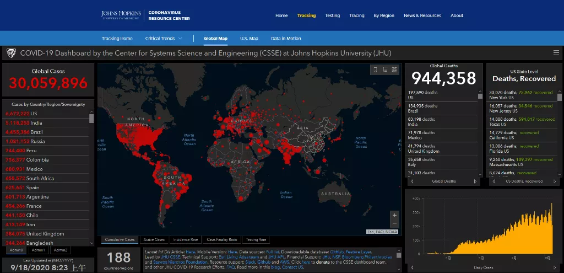Zoom in on the map with plus button
Screen dimensions: 564x273
pos(394,216)
